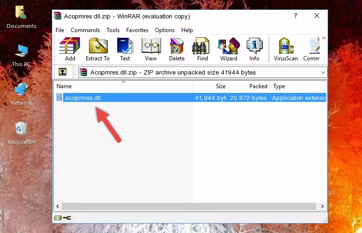Show archive Info
This screenshot has height=233, width=362.
[254, 49]
